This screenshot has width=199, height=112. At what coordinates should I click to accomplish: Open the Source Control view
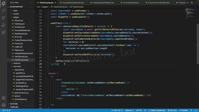coord(3,18)
